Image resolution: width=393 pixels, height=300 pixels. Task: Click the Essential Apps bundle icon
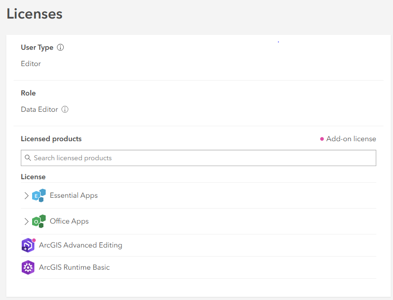tap(39, 195)
